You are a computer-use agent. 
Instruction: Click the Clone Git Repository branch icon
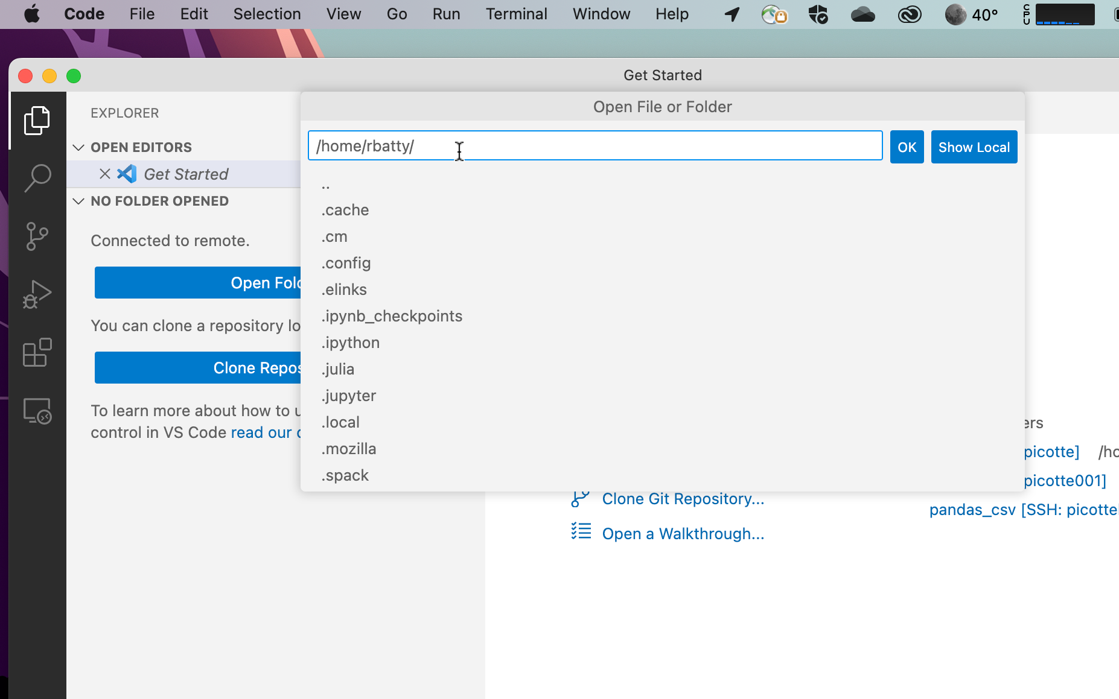tap(580, 499)
